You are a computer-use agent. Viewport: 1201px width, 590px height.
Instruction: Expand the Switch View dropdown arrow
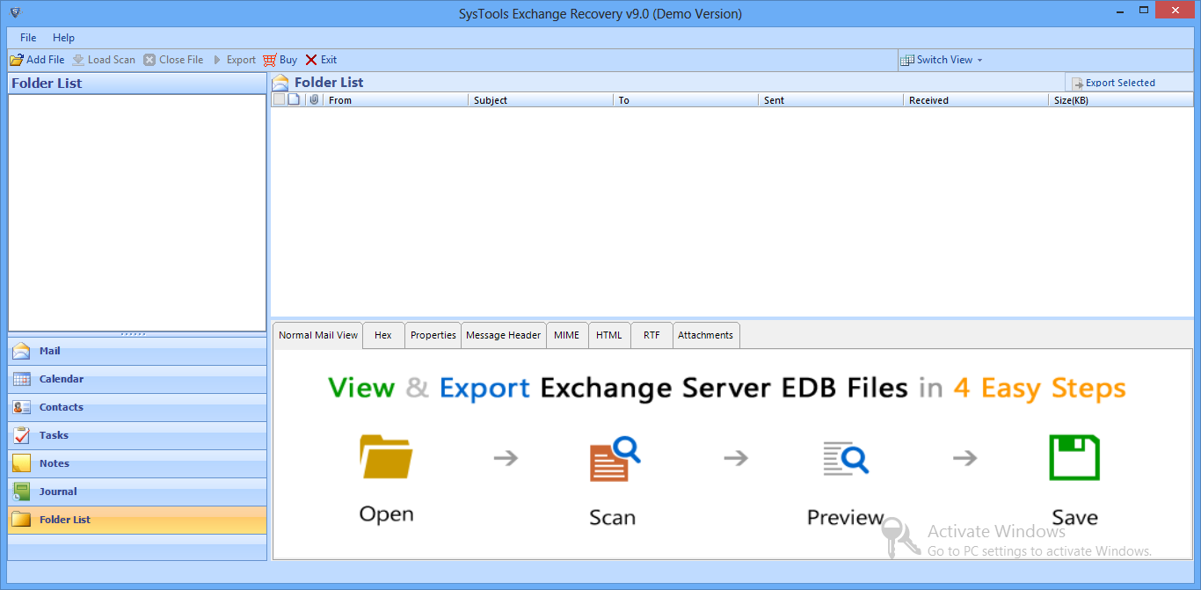[979, 61]
